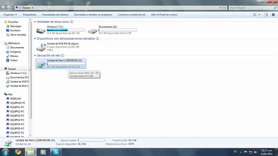
Task: Open the view options dropdown arrow
Action: (x=259, y=15)
